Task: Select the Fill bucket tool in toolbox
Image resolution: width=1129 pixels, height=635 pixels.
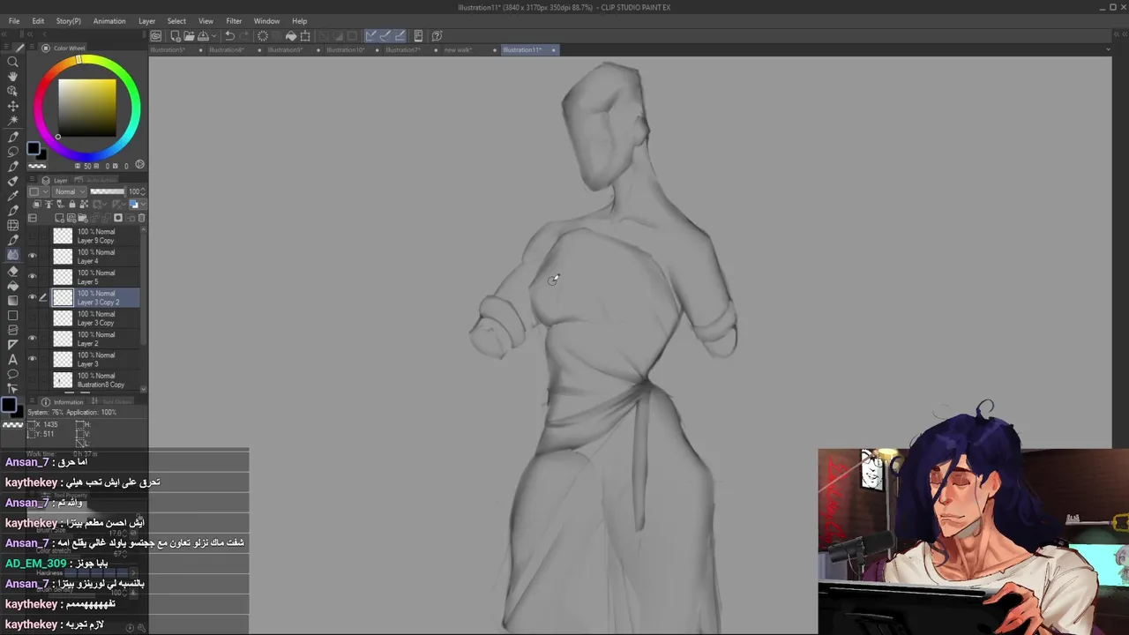Action: tap(12, 286)
